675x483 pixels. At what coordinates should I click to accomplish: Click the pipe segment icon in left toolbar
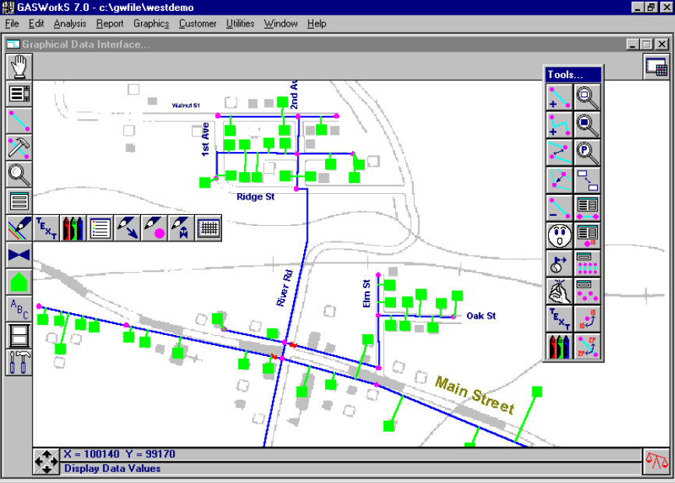point(19,121)
